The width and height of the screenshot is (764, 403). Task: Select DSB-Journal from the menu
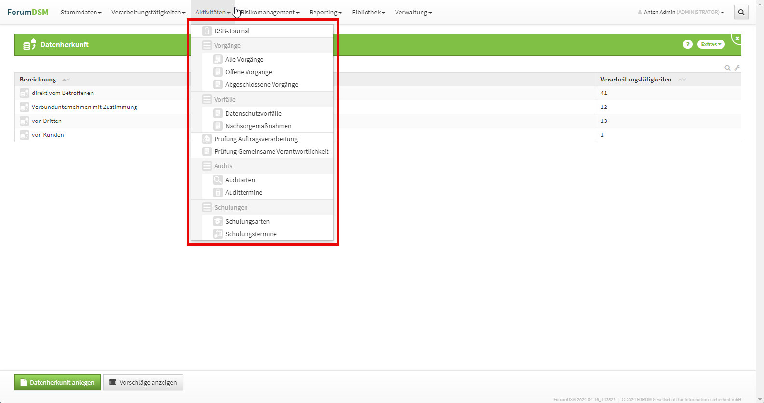point(232,31)
